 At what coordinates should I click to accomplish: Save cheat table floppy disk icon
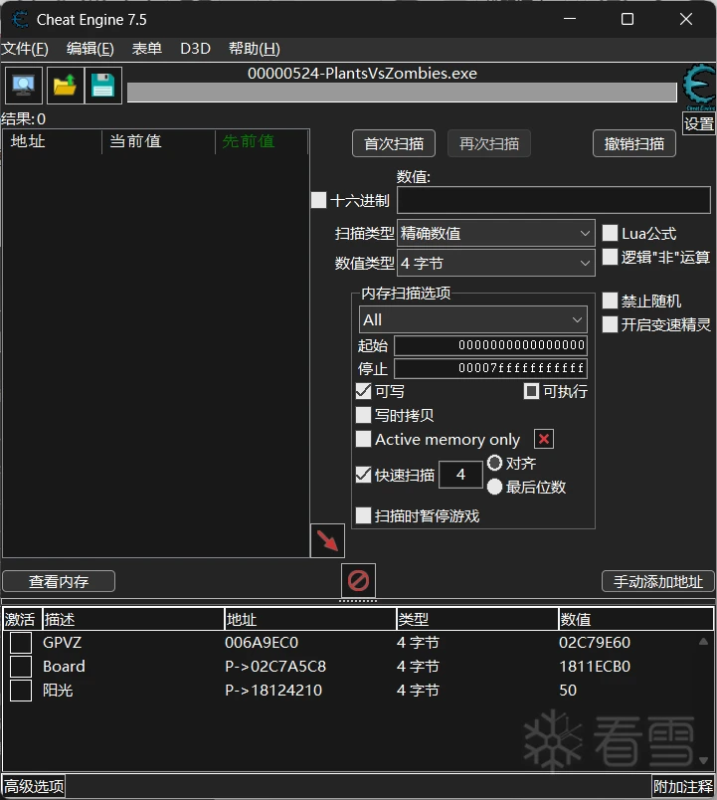[103, 86]
